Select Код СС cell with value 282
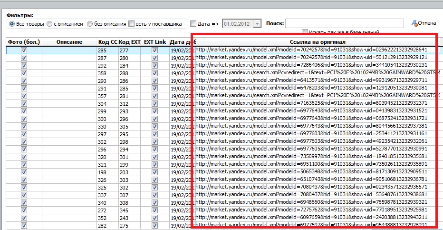 click(107, 226)
